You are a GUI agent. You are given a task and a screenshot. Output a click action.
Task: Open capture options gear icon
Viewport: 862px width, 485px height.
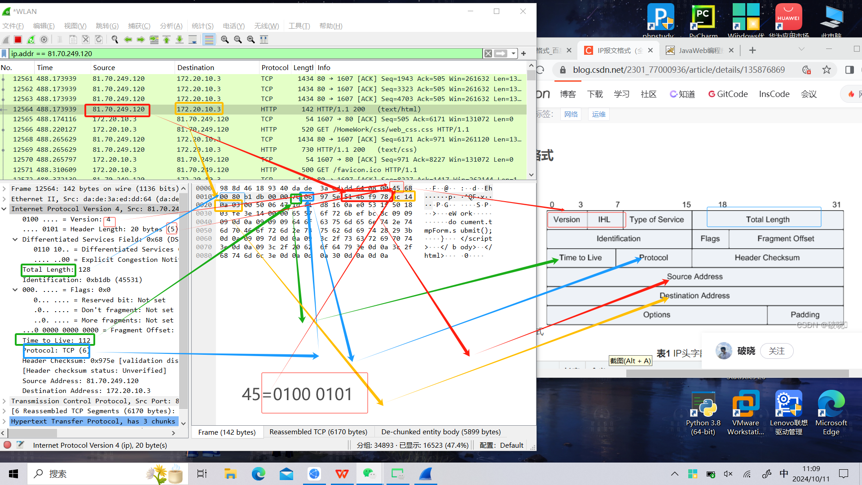44,40
